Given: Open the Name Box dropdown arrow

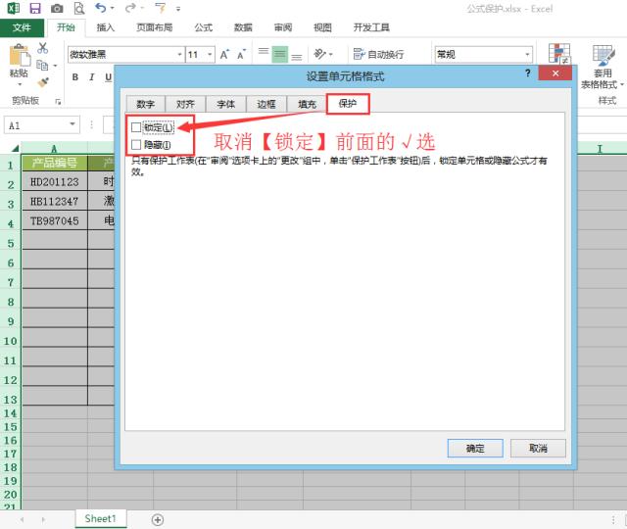Looking at the screenshot, I should tap(72, 124).
